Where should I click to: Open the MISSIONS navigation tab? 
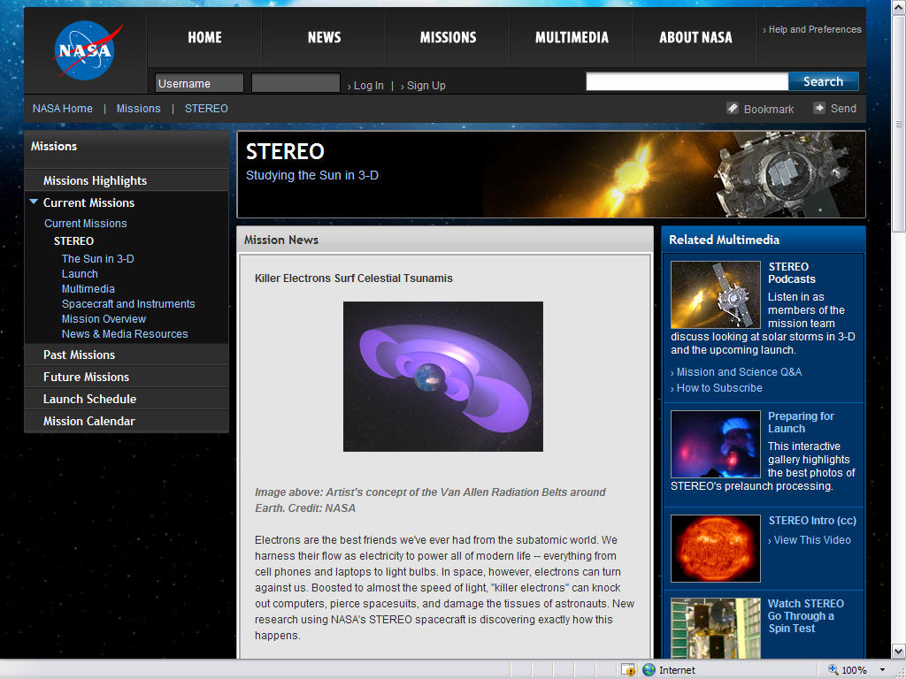click(x=448, y=37)
